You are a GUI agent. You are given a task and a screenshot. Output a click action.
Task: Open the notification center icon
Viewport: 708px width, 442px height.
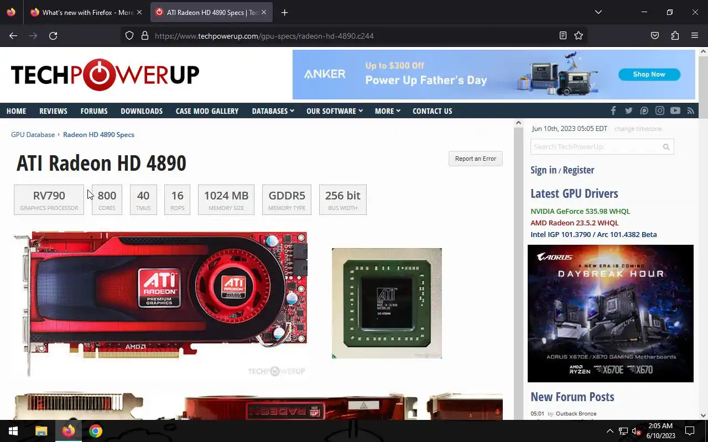[x=690, y=431]
